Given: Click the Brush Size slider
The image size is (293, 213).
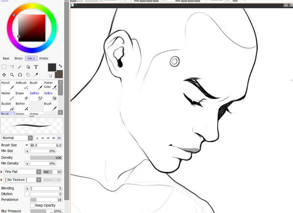Looking at the screenshot, I should pos(46,145).
